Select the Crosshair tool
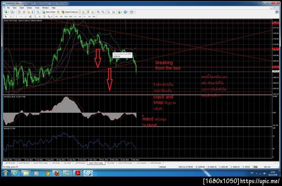This screenshot has height=186, width=282. click(x=11, y=16)
